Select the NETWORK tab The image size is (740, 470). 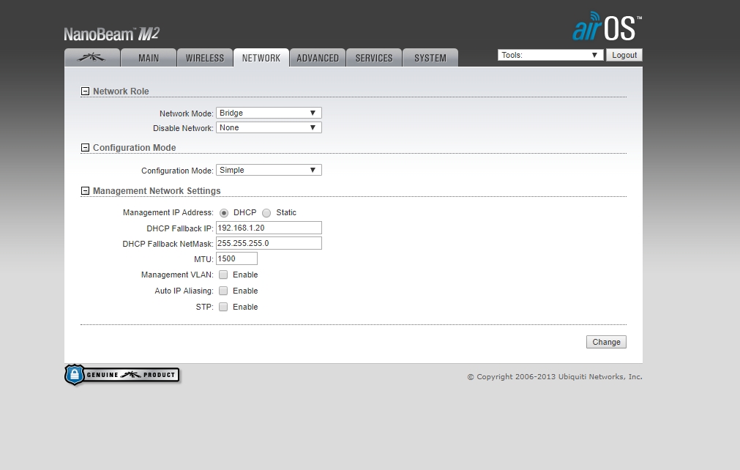tap(261, 58)
